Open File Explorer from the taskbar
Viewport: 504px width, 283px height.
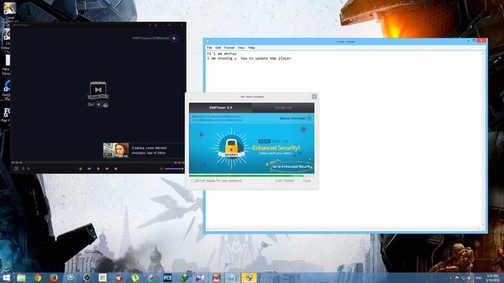coord(21,277)
